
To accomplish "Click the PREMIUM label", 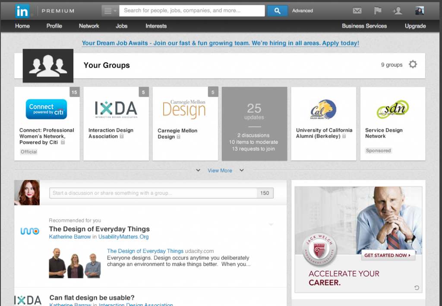I will 58,11.
